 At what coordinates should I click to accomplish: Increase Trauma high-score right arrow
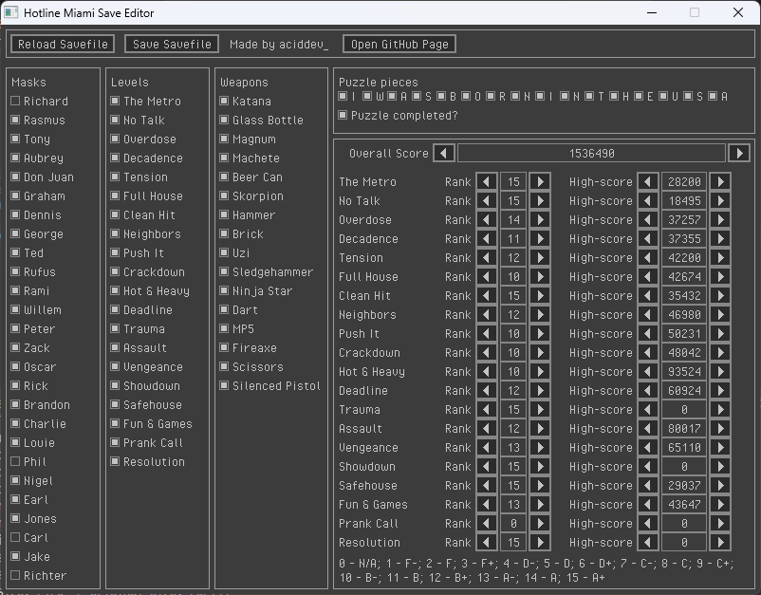pyautogui.click(x=720, y=410)
